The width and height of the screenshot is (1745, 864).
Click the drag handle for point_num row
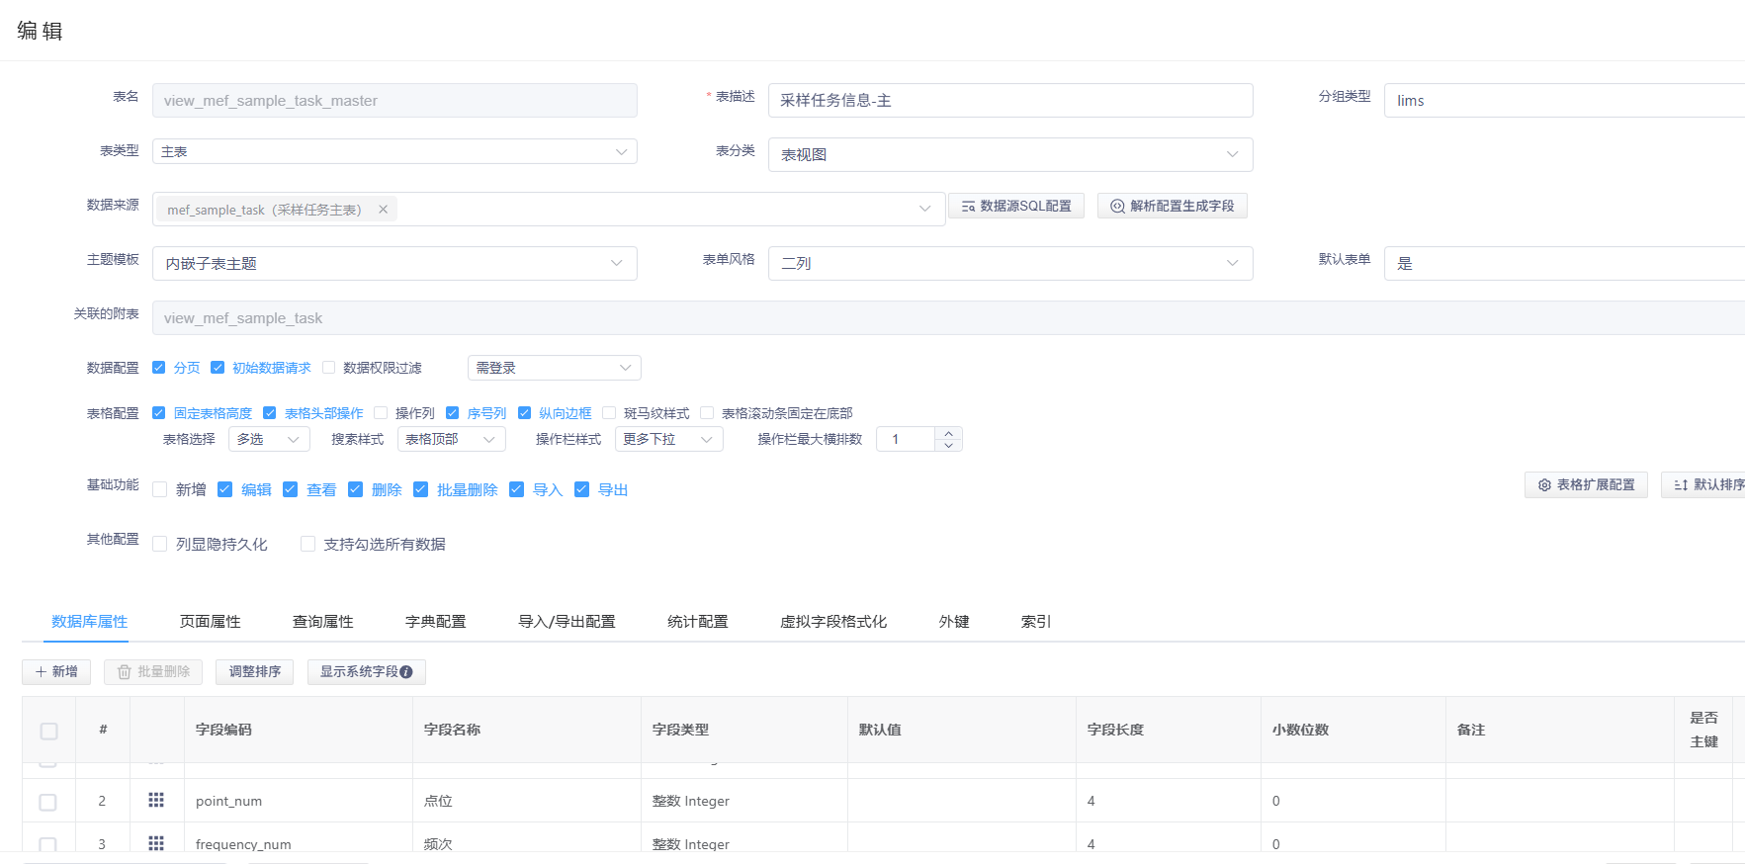tap(156, 800)
